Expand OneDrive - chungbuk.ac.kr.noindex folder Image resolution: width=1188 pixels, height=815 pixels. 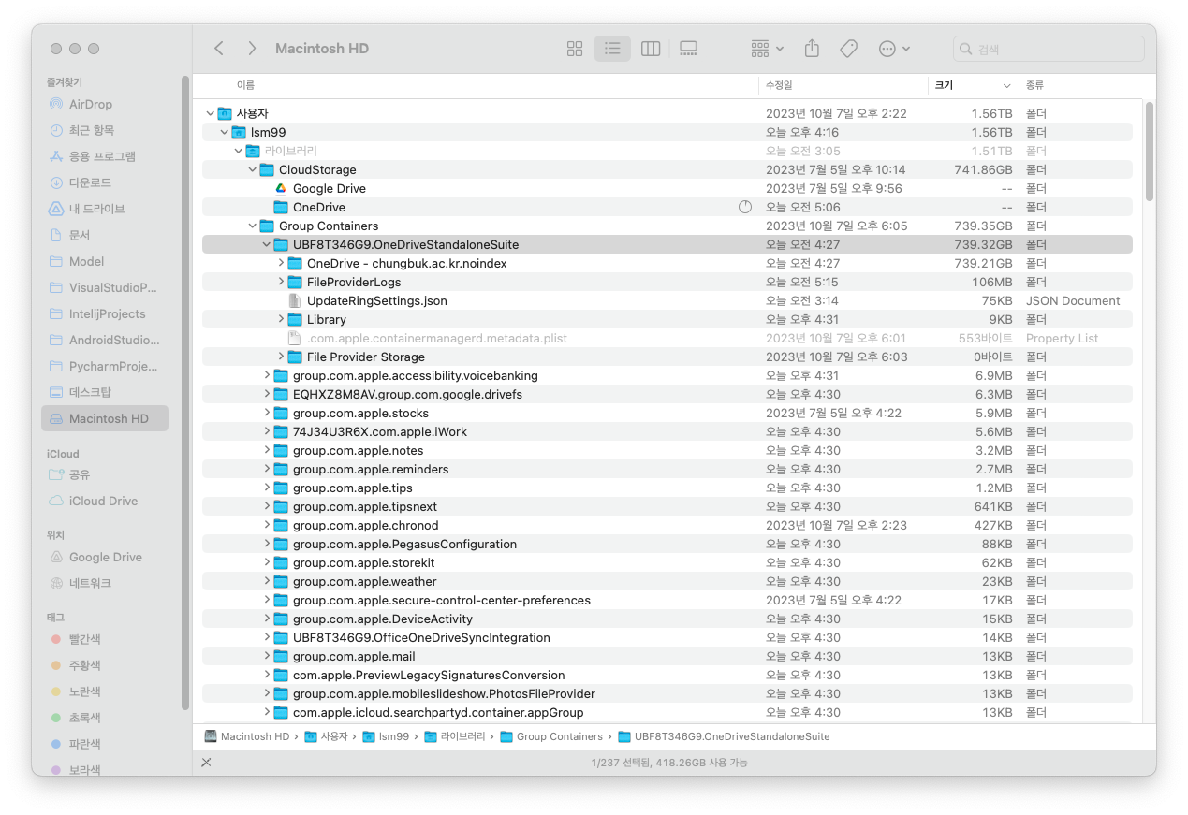tap(281, 263)
